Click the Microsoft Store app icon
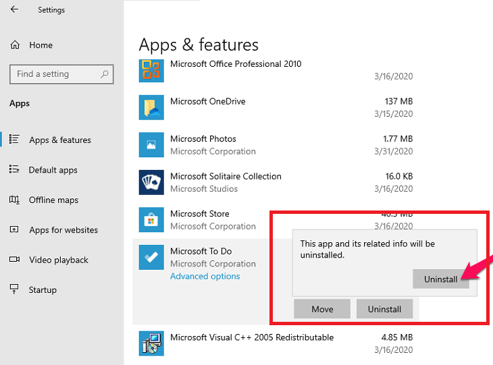This screenshot has width=493, height=365. coord(151,219)
